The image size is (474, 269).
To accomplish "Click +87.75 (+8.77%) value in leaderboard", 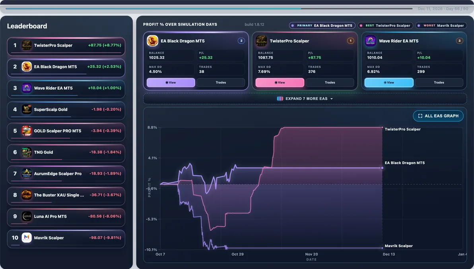I will click(105, 45).
